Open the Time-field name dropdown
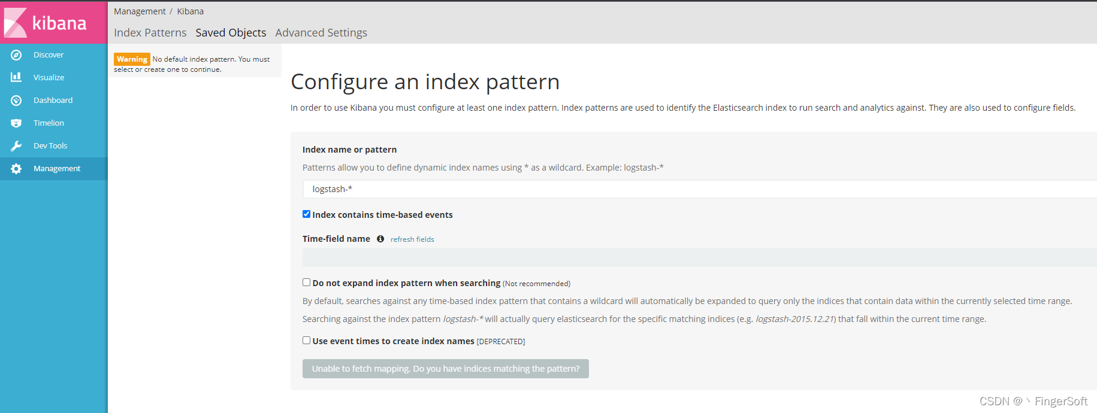 tap(700, 257)
